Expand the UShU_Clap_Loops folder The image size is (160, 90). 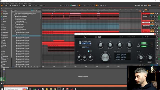[x=14, y=21]
